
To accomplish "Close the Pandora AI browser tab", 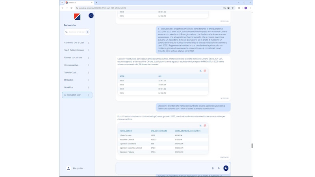I will pos(92,3).
